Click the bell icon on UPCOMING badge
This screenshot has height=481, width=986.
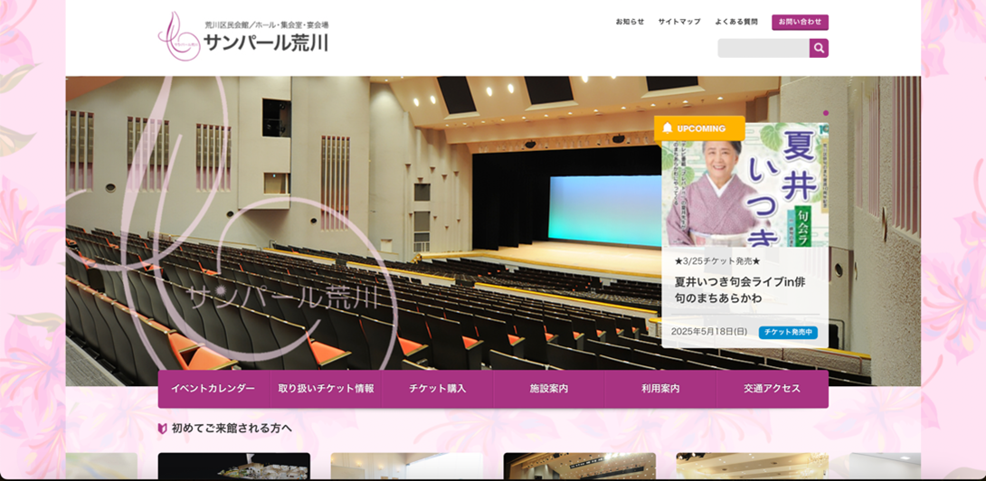[668, 128]
